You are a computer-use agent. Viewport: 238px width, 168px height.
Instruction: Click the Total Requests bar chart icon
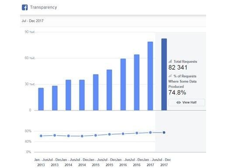[x=170, y=62]
